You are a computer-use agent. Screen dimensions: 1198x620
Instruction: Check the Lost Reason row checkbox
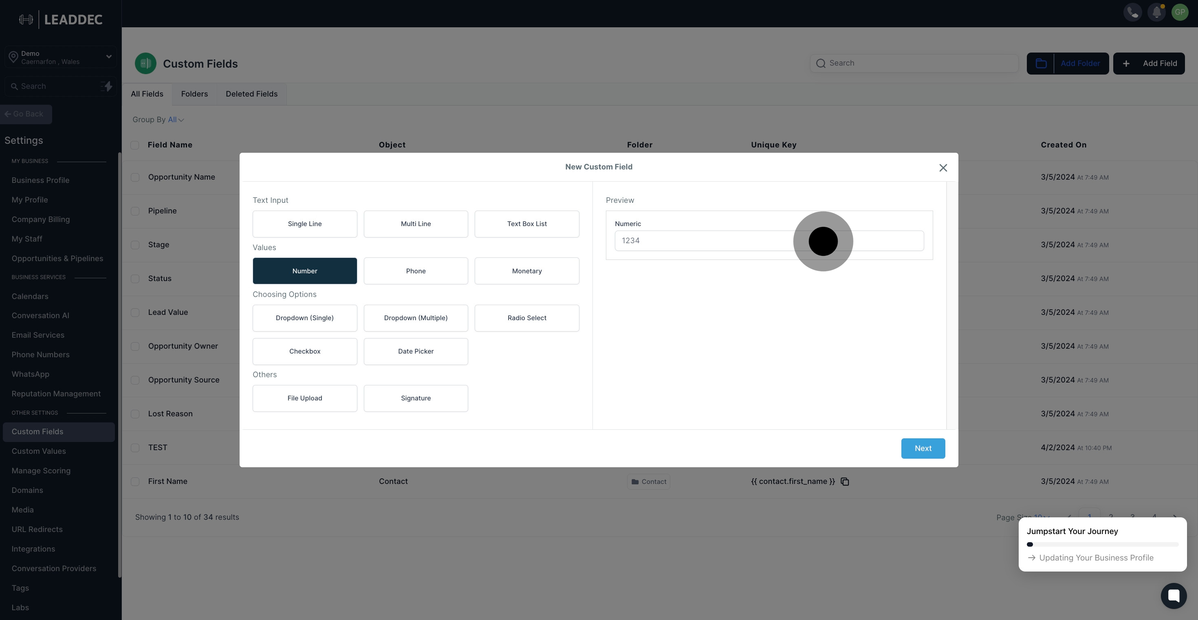[135, 414]
